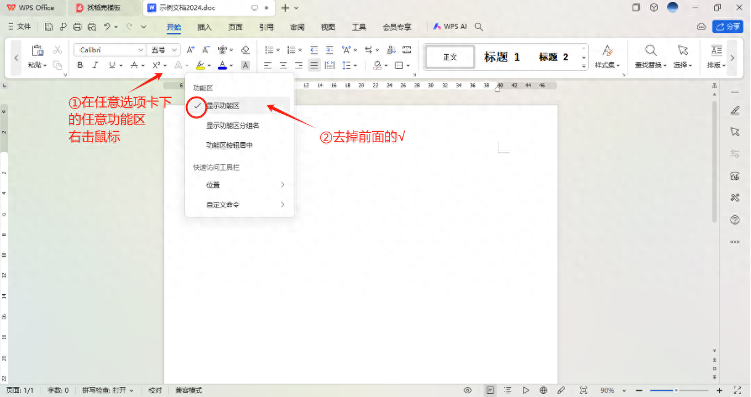Switch to outline view in status bar

pyautogui.click(x=508, y=390)
